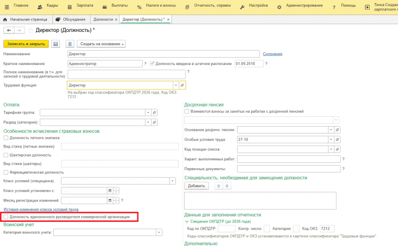The width and height of the screenshot is (398, 246).
Task: Expand Класс условий (спецоценка) dropdown
Action: (x=172, y=181)
